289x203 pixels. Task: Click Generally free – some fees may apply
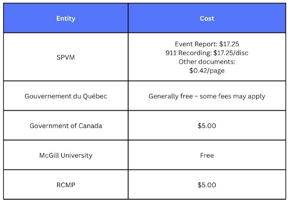pos(207,96)
